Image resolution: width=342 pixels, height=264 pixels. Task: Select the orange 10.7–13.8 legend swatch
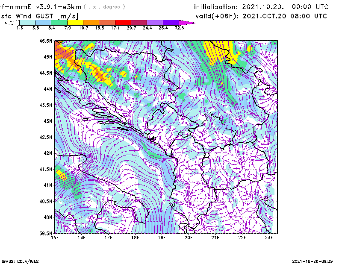tap(91, 23)
